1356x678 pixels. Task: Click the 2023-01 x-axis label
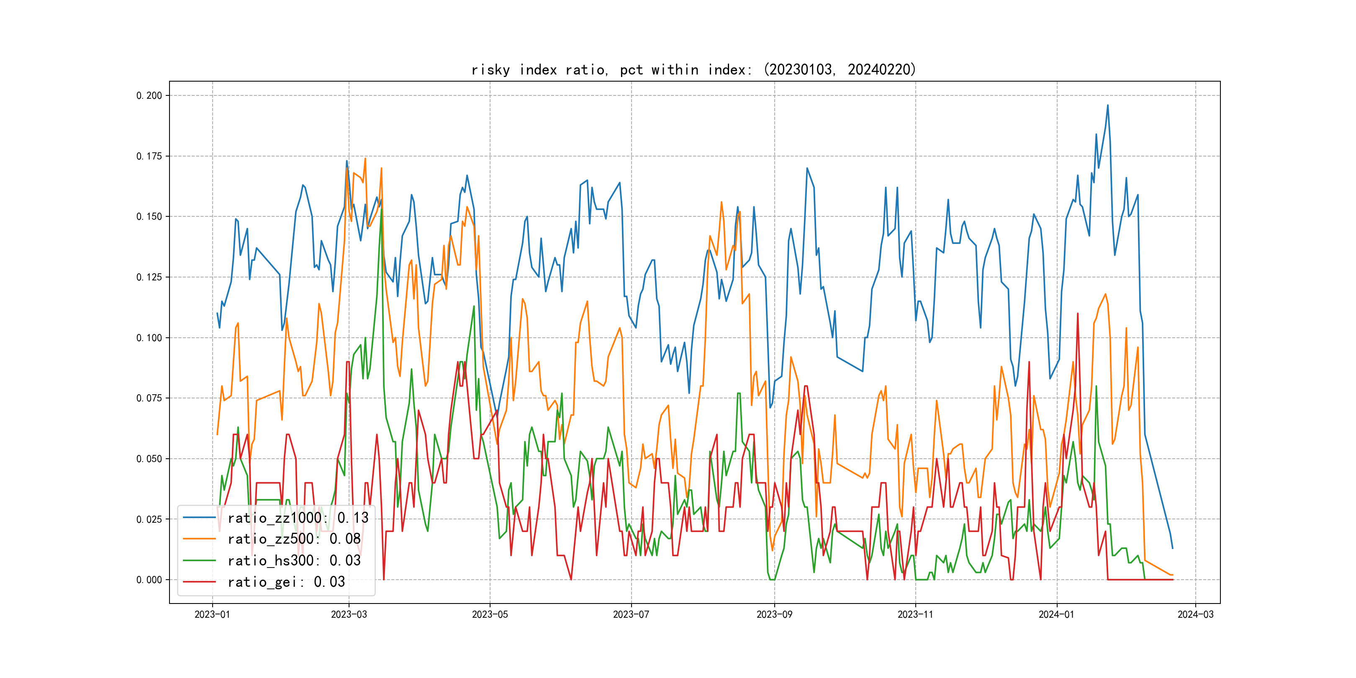pyautogui.click(x=212, y=615)
